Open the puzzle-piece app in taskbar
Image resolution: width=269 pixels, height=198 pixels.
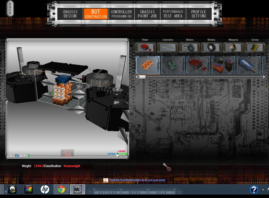pos(28,189)
